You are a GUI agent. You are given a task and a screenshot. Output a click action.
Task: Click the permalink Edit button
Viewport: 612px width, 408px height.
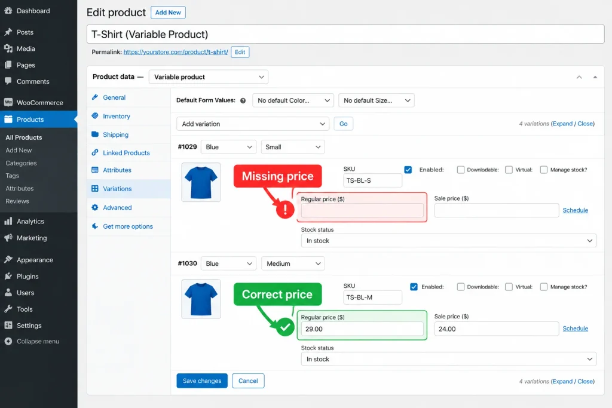click(240, 52)
